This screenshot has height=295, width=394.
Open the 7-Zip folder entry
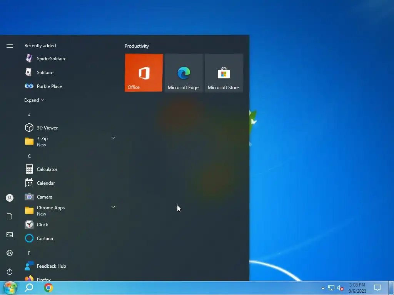click(x=70, y=141)
